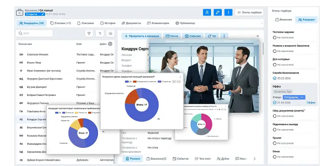Image resolution: width=334 pixels, height=166 pixels.
Task: Create event with Событие button
Action: [193, 36]
